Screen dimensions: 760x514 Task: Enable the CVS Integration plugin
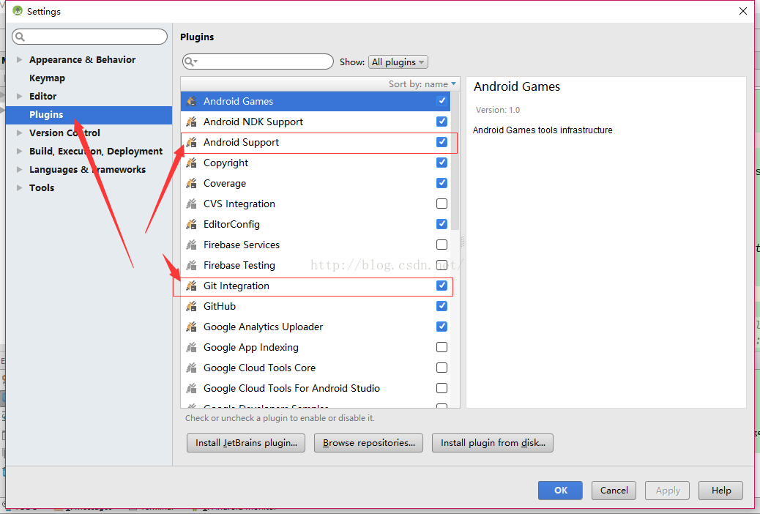tap(442, 203)
